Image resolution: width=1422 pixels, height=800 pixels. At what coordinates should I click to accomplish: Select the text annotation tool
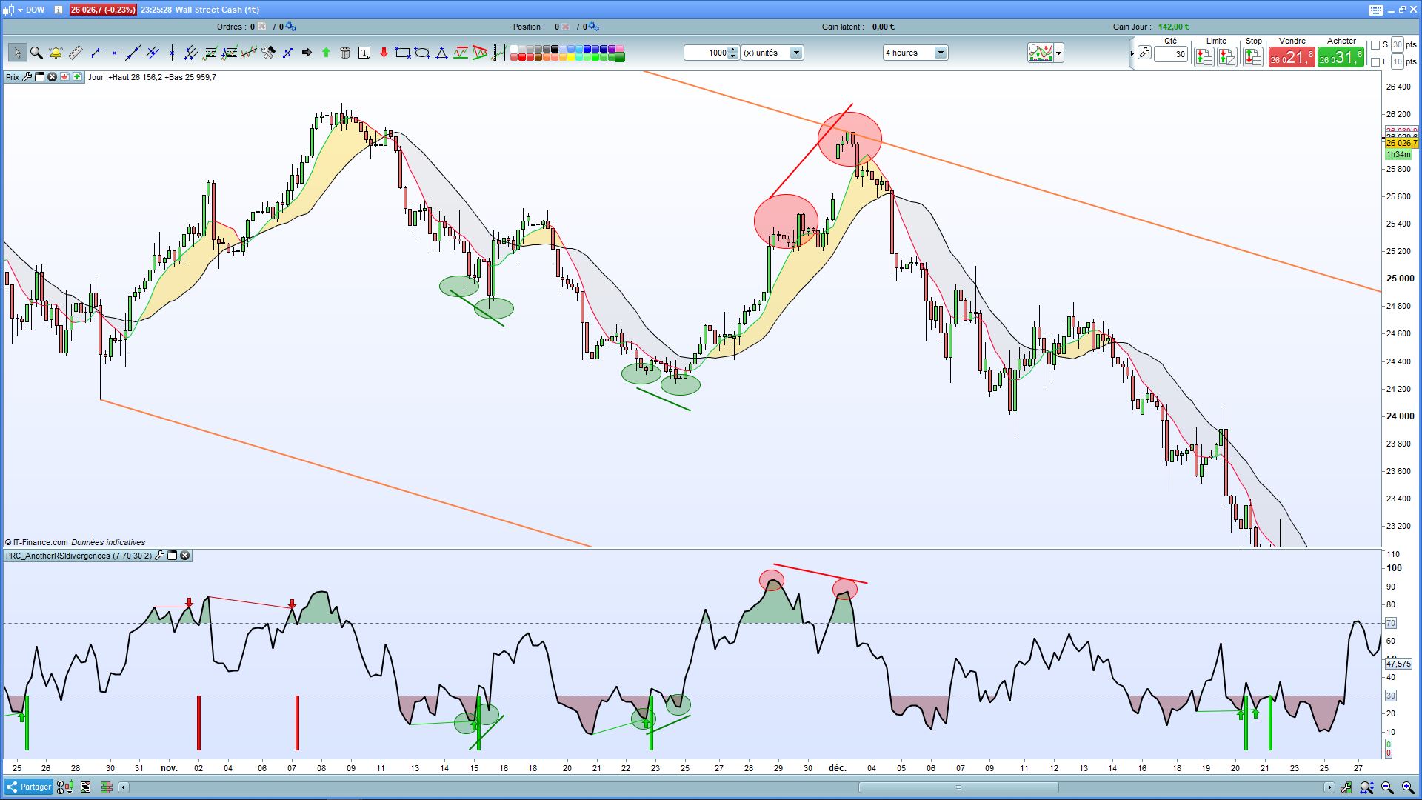point(364,53)
